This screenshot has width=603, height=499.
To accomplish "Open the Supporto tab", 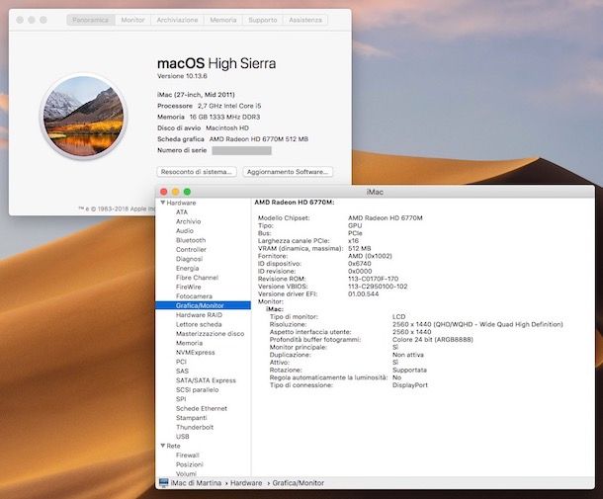I will point(263,20).
